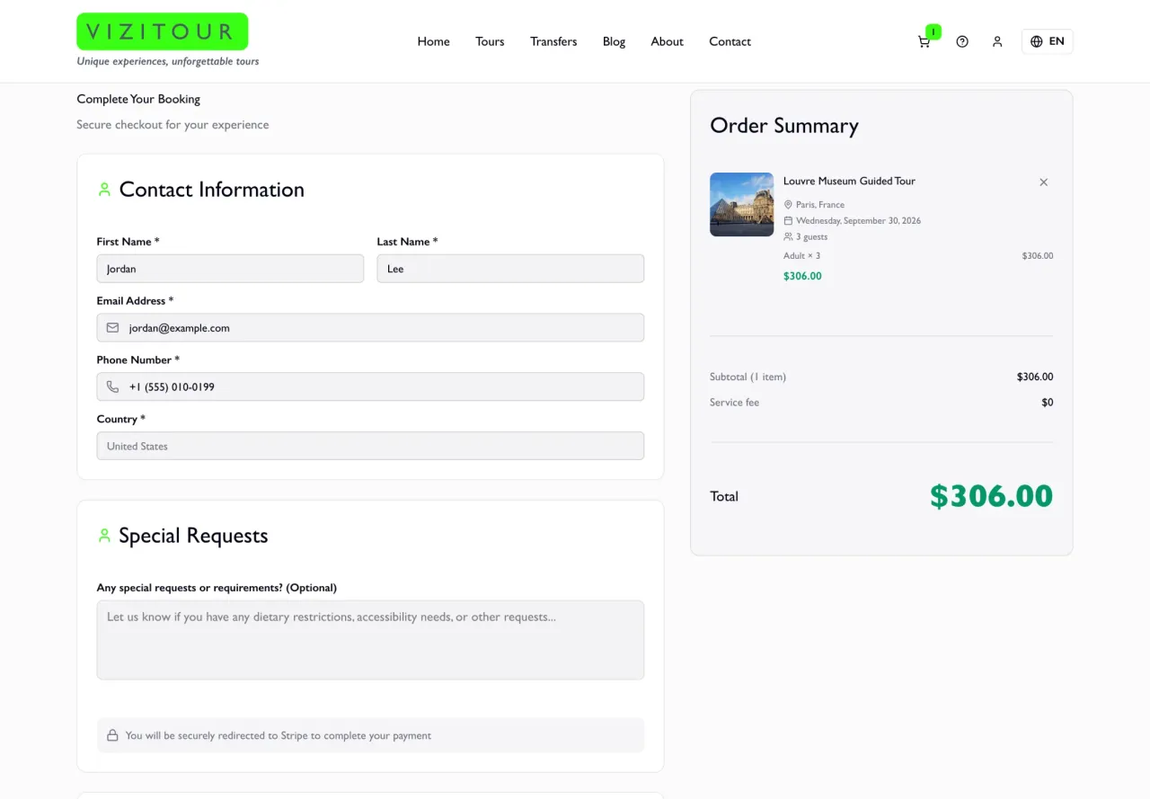Click the Louvre Museum Guided Tour title

[x=849, y=182]
